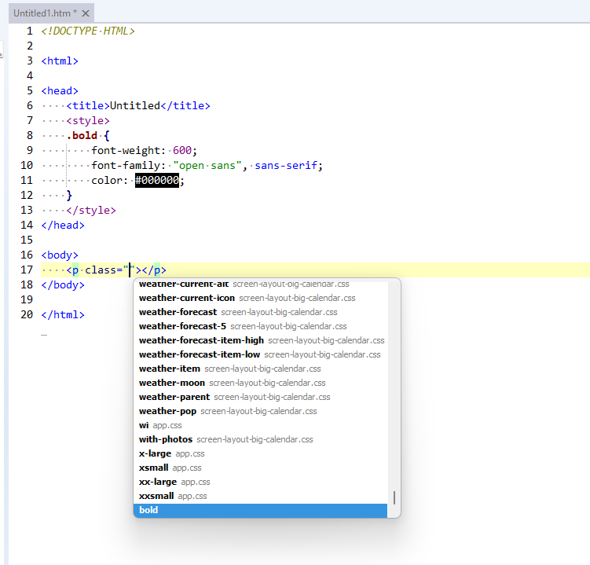
Task: Choose weather-forecast-5 in the completion list
Action: pos(182,326)
